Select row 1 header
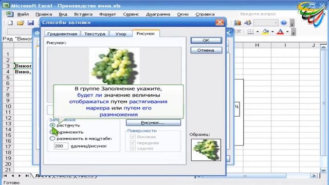The height and width of the screenshot is (185, 329). coord(8,54)
